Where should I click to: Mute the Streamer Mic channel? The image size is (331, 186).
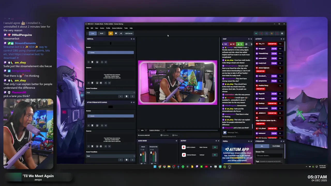coord(152,164)
